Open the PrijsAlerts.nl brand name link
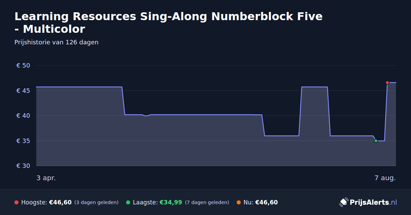Screen dimensions: 411x215 (x=373, y=202)
